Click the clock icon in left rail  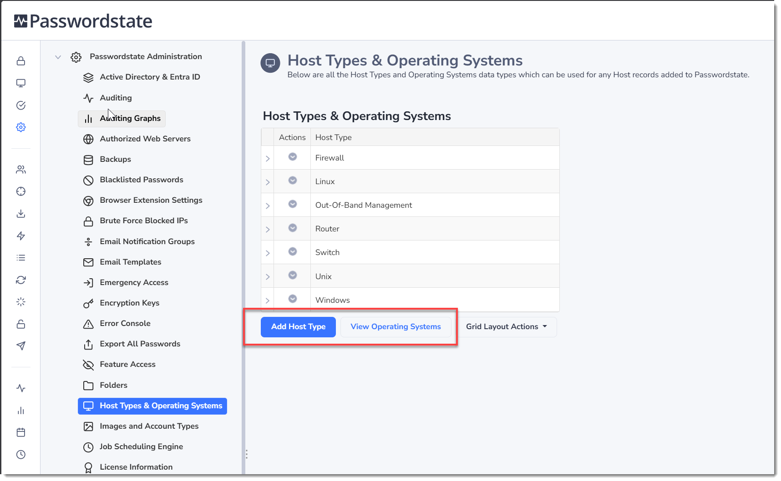point(21,455)
